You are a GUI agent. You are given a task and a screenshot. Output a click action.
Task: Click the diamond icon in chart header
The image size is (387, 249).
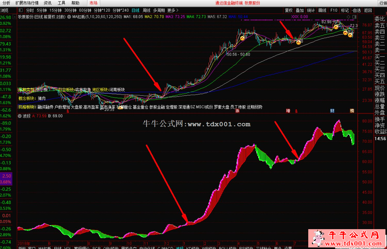click(x=349, y=17)
